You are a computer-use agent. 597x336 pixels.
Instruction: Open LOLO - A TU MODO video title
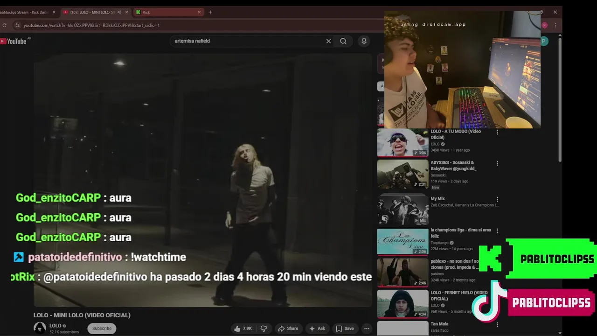(x=455, y=134)
